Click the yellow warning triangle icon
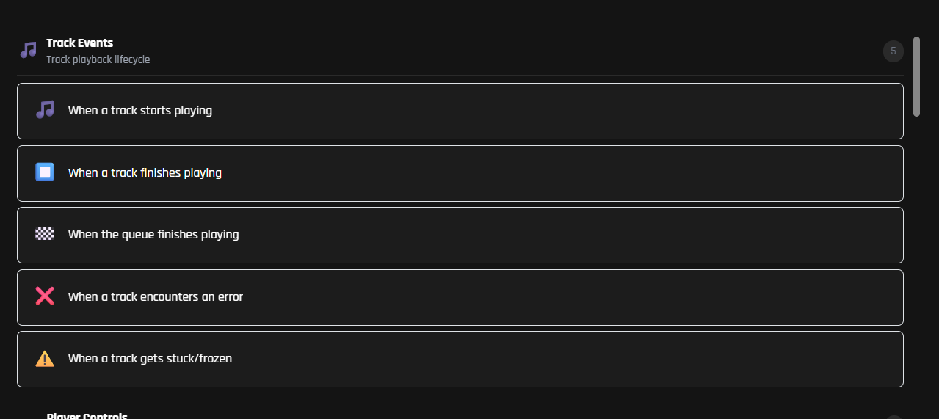 point(45,359)
